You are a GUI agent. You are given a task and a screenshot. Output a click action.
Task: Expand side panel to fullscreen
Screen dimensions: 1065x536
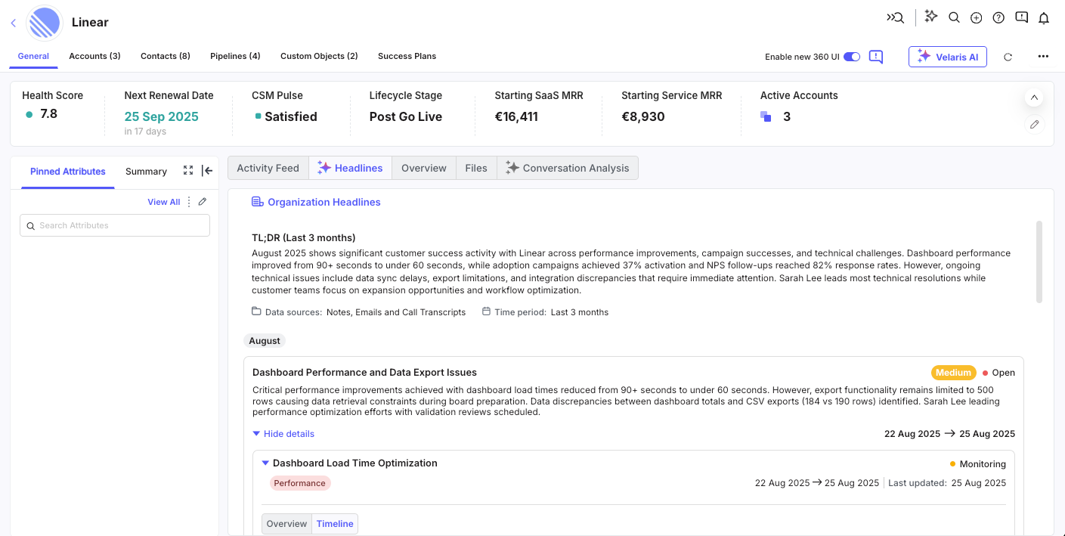(188, 171)
